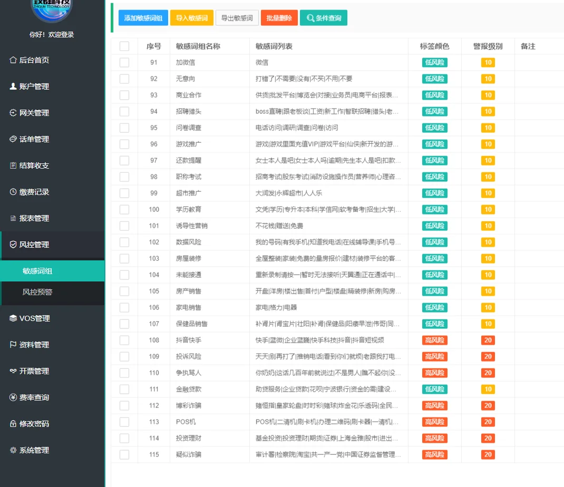Screen dimensions: 564x487
Task: Click the 条件查询 search button
Action: [323, 18]
